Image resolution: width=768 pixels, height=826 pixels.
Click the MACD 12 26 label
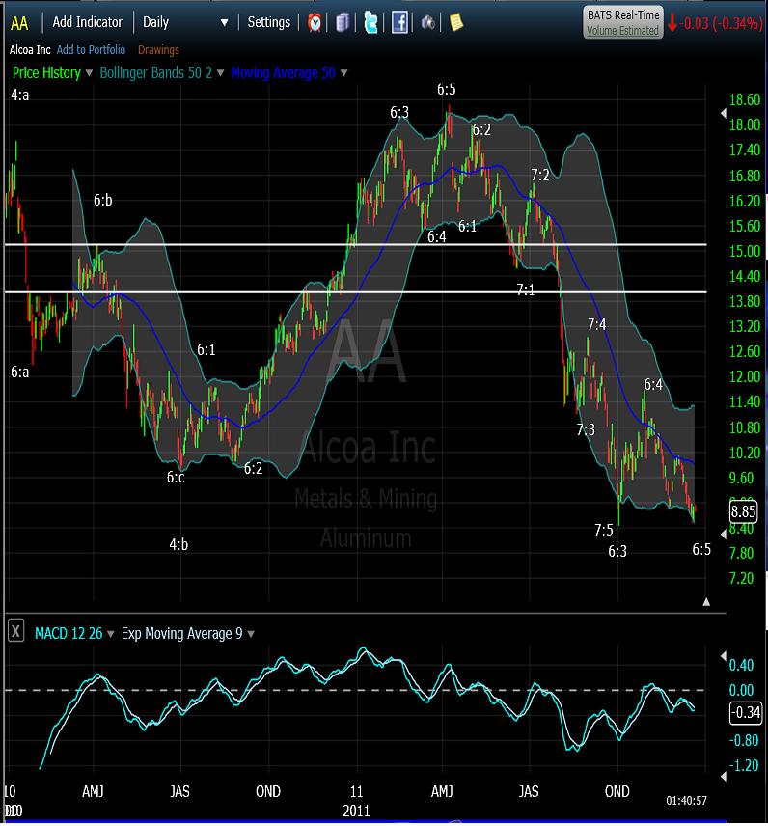point(69,633)
